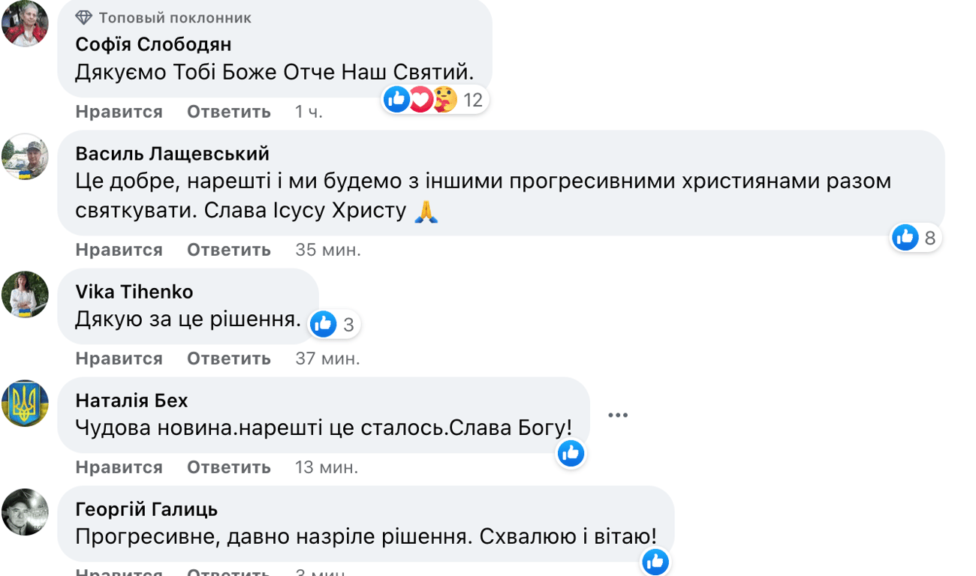976x576 pixels.
Task: Click the like reaction under Наталія Бех's comment
Action: point(571,454)
